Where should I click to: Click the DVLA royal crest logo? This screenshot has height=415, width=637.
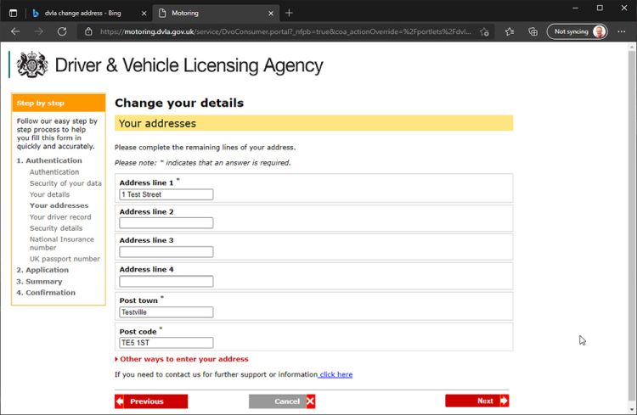(x=32, y=64)
